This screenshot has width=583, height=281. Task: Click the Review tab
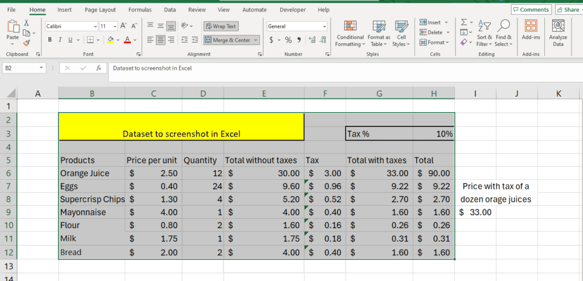pos(197,10)
